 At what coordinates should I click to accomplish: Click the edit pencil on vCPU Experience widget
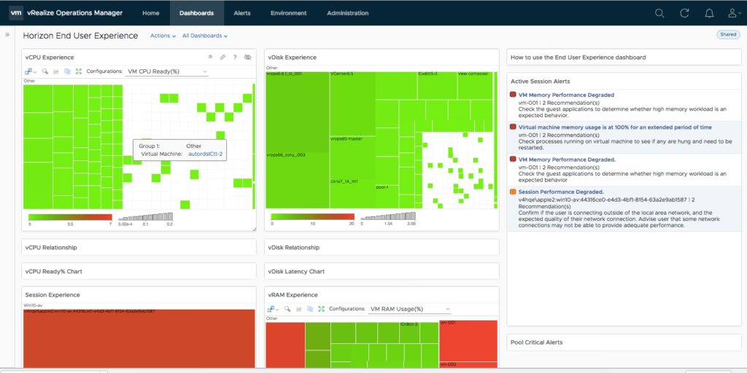[x=222, y=57]
